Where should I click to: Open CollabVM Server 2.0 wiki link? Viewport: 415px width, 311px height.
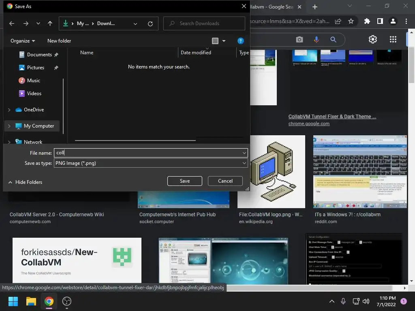tap(57, 215)
